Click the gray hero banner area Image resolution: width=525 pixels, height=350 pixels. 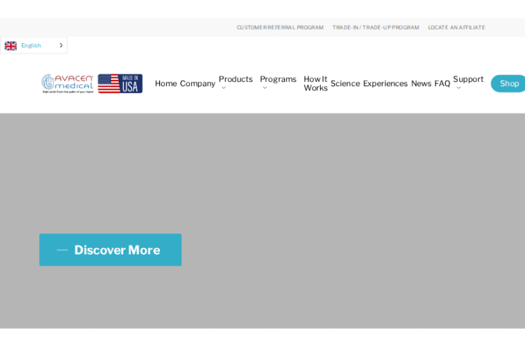point(342,178)
